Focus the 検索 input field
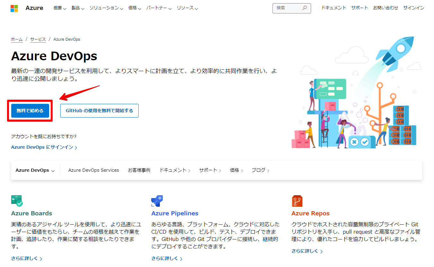This screenshot has width=434, height=267. tap(287, 8)
